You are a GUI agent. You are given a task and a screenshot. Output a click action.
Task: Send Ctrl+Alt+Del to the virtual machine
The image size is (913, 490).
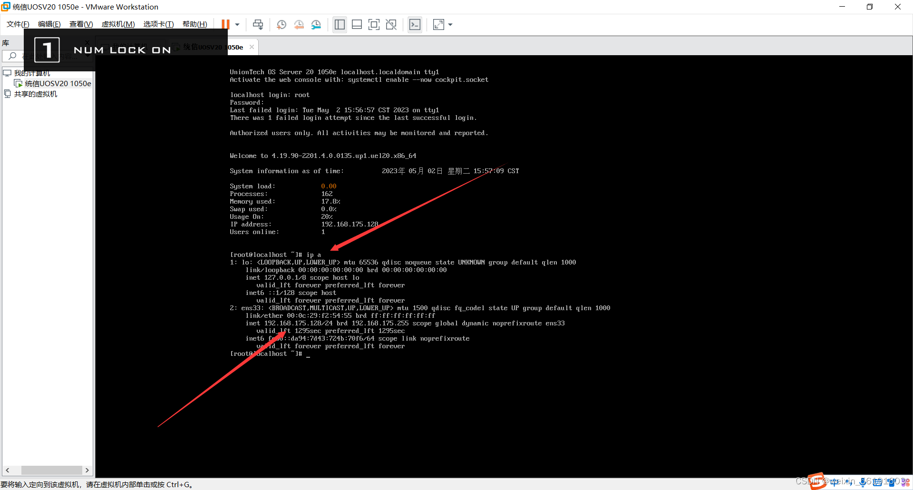coord(258,24)
